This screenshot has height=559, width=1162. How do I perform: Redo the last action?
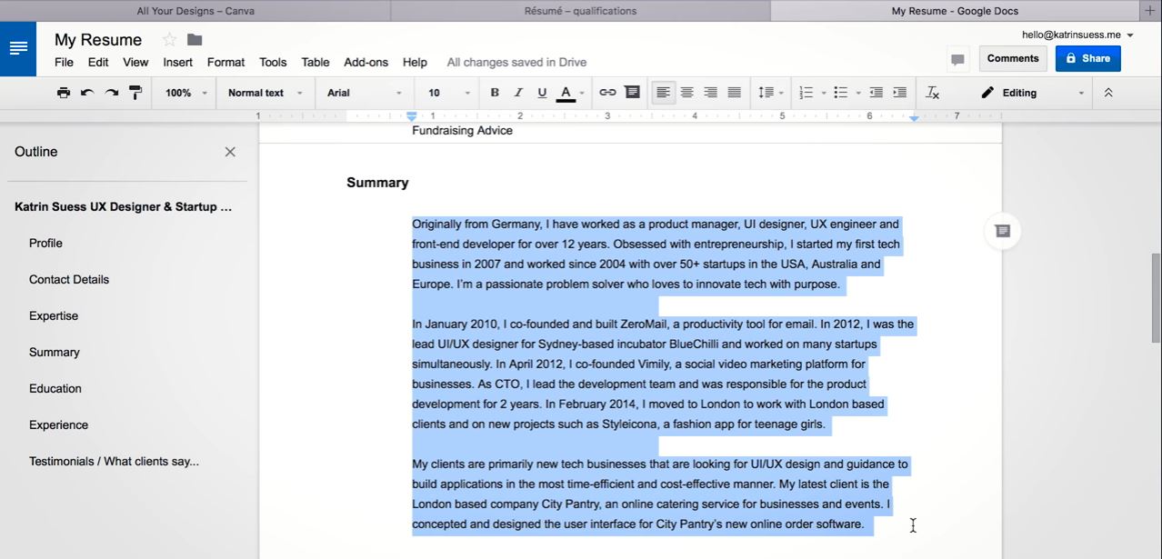112,93
